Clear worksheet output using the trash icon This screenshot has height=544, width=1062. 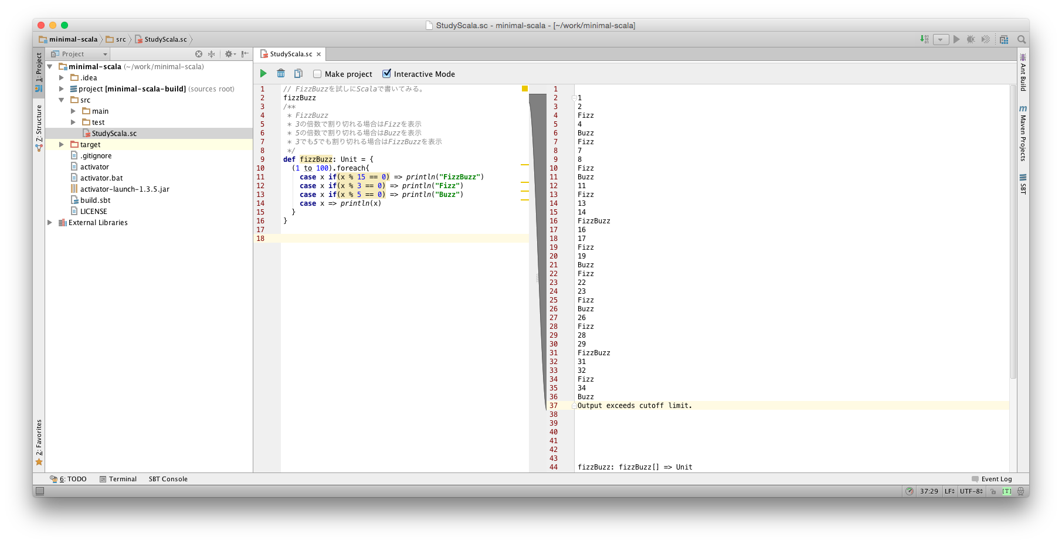[x=281, y=73]
